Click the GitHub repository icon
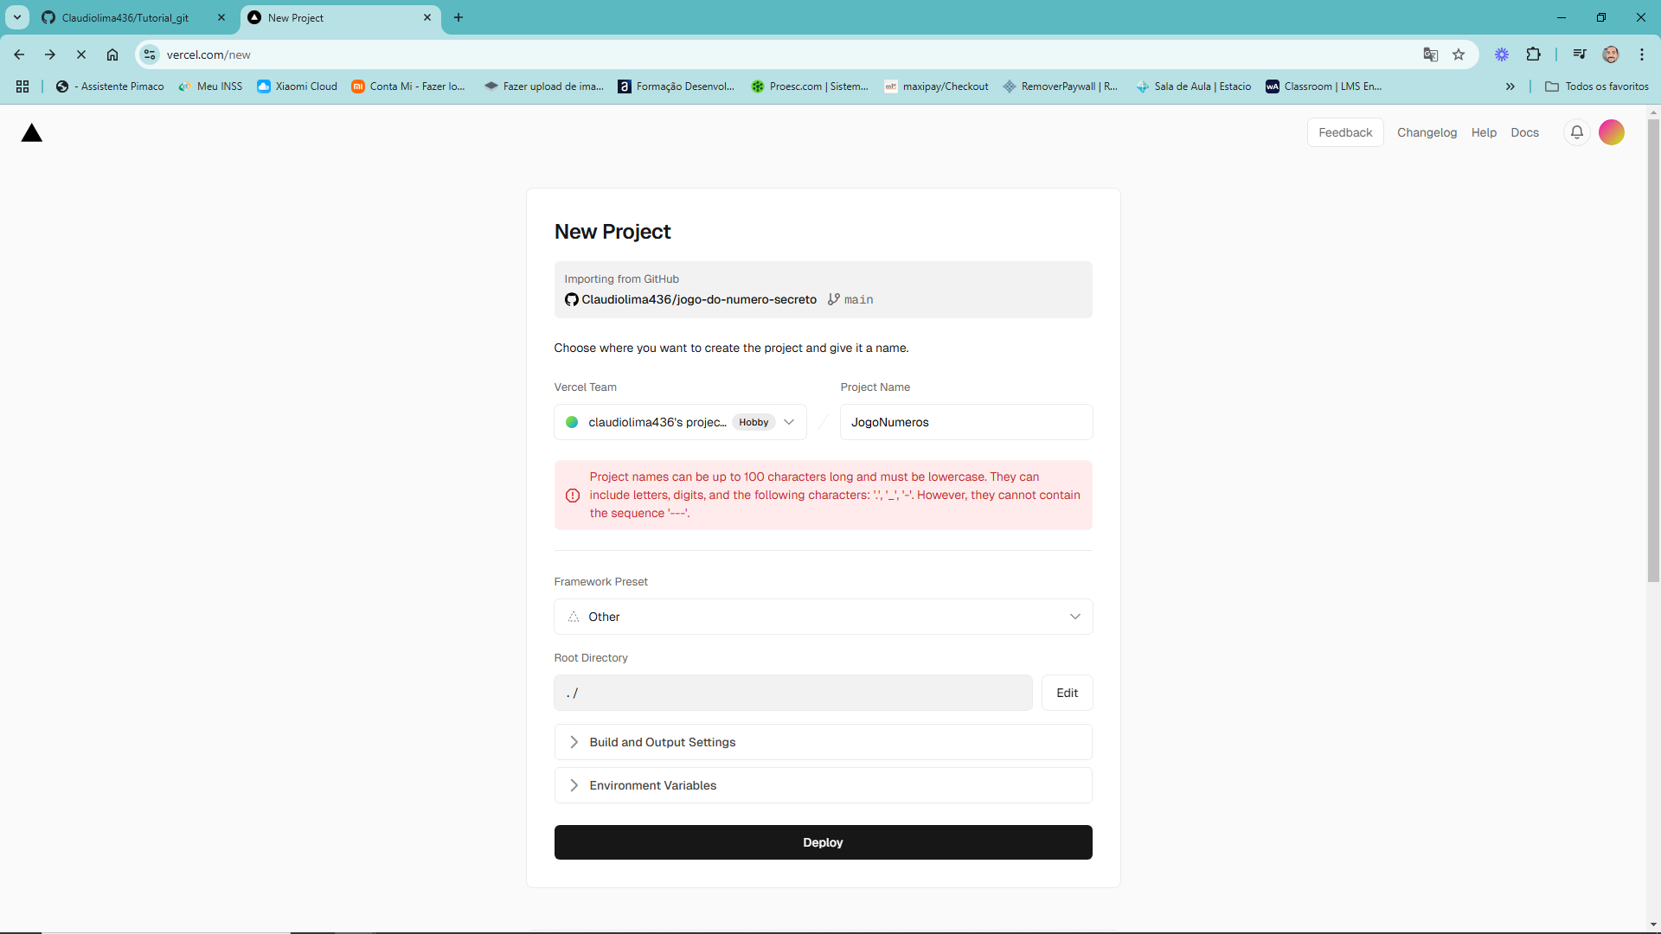 [x=570, y=298]
